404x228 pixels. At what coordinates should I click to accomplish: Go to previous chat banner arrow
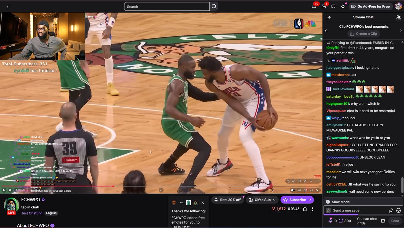[326, 31]
